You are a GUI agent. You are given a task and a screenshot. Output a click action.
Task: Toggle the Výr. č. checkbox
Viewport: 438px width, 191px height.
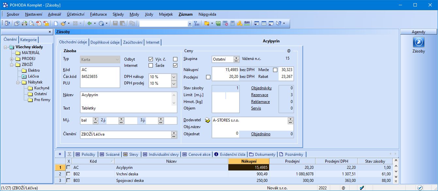175,59
